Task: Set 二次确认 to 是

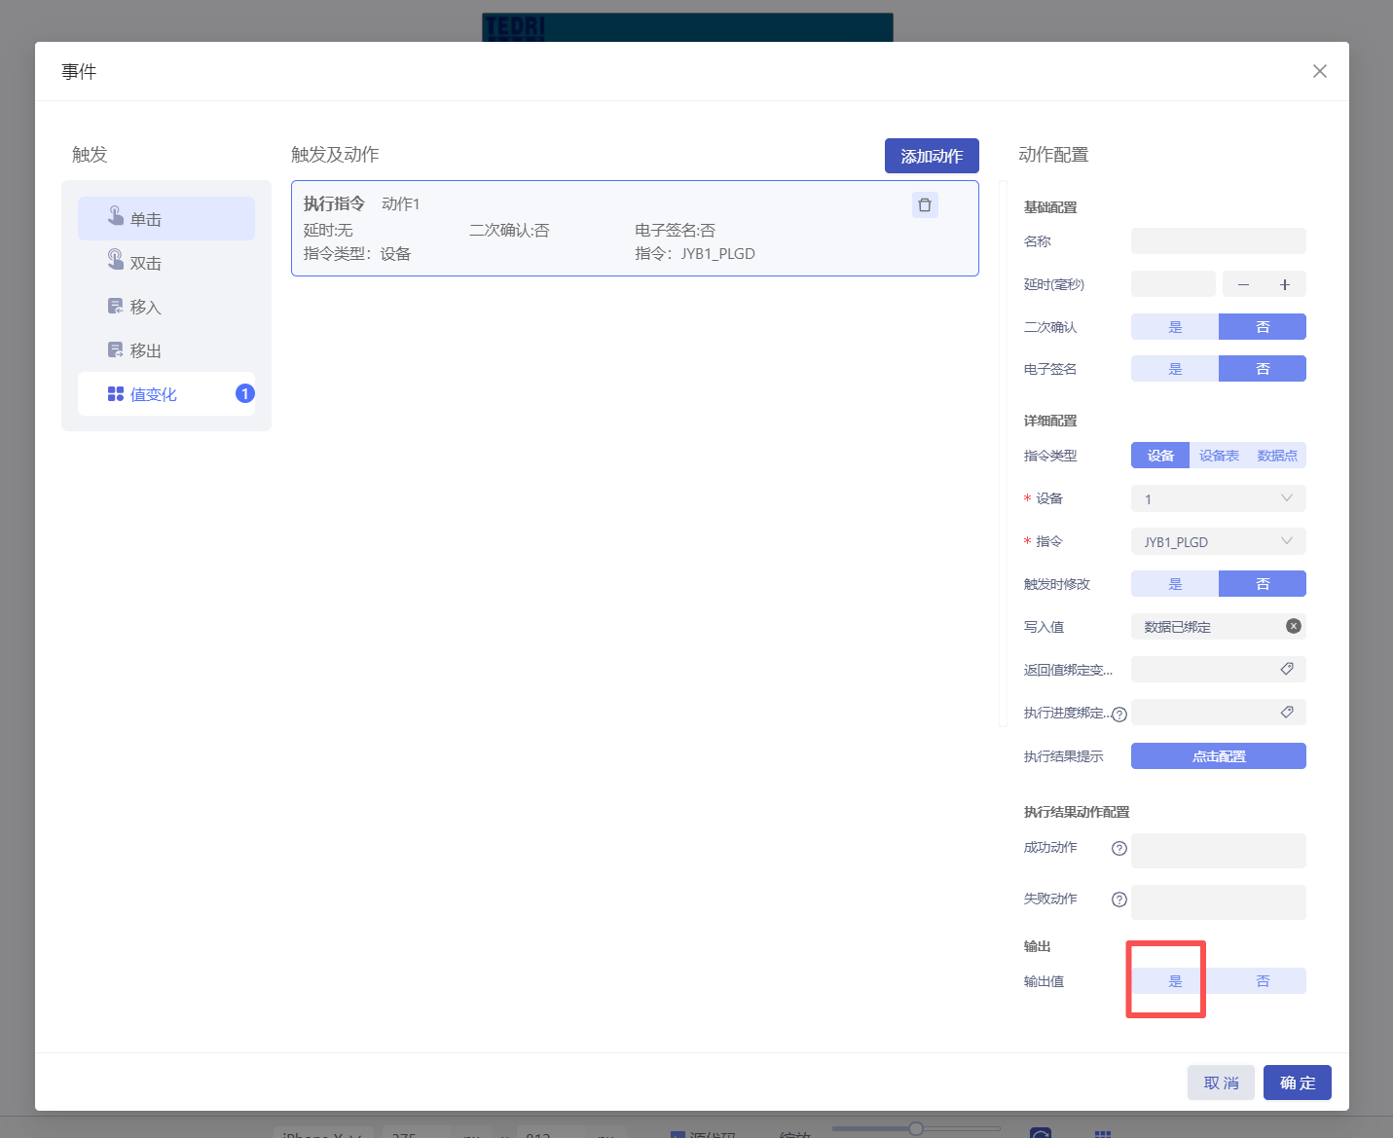Action: click(1175, 327)
